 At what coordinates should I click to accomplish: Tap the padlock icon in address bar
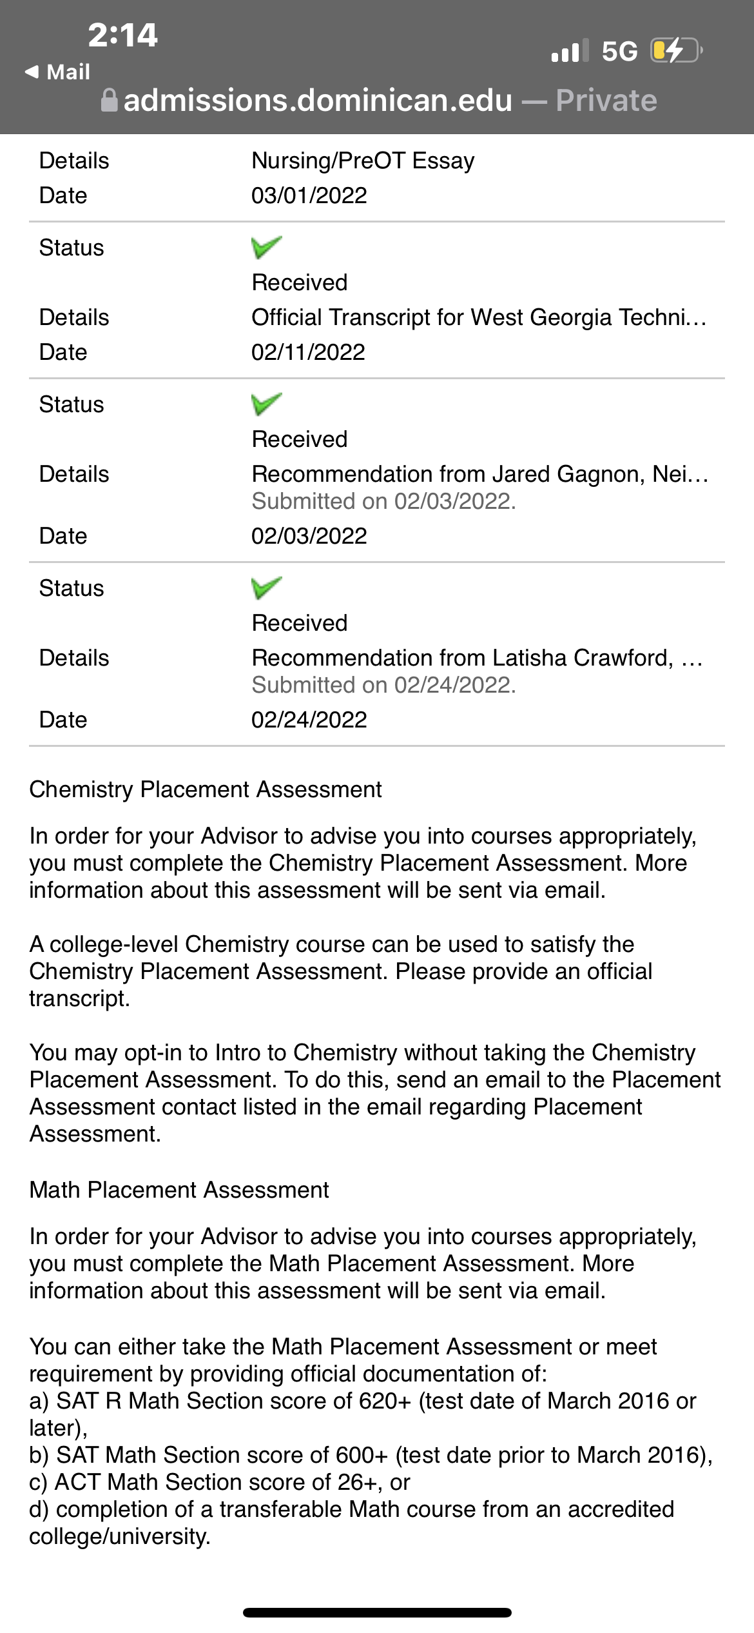click(110, 100)
